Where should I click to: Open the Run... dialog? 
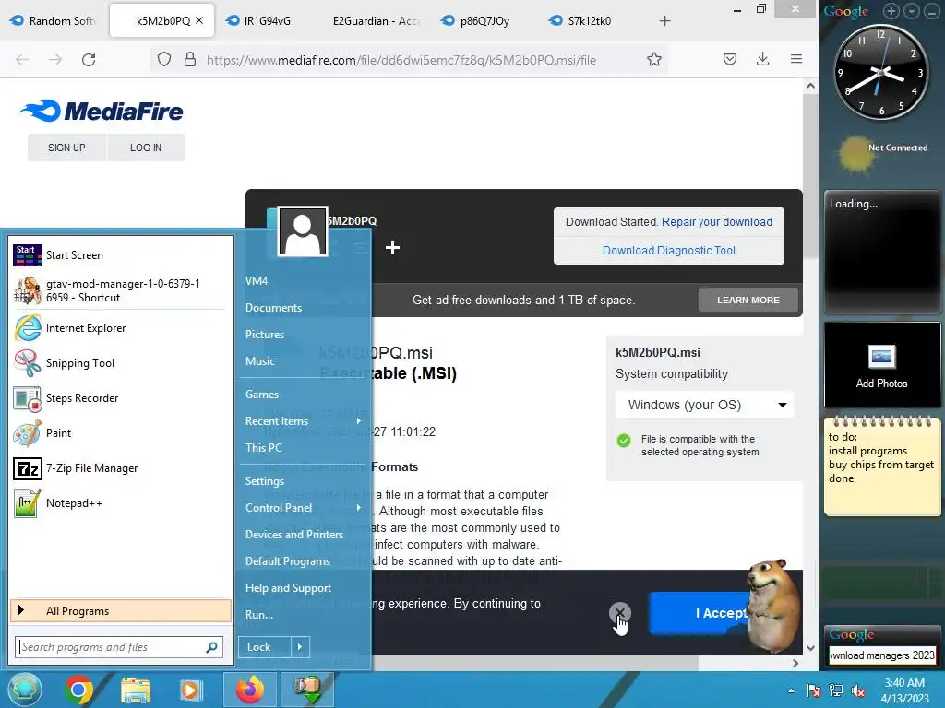259,614
